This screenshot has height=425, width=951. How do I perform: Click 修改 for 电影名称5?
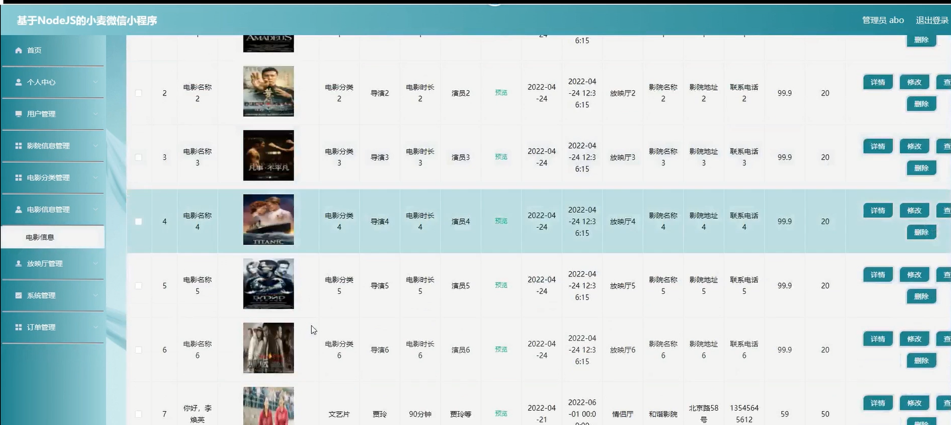click(914, 275)
